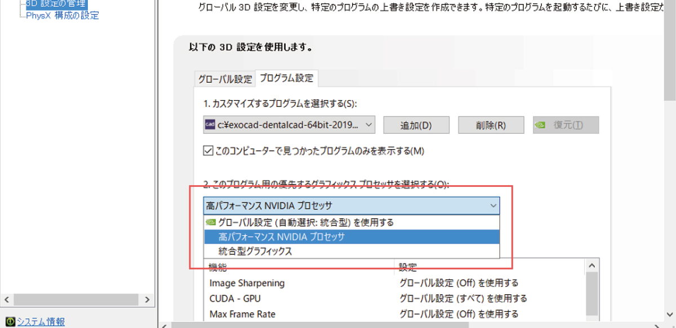Switch to the プログラム設定 tab
The width and height of the screenshot is (676, 328).
(x=286, y=78)
